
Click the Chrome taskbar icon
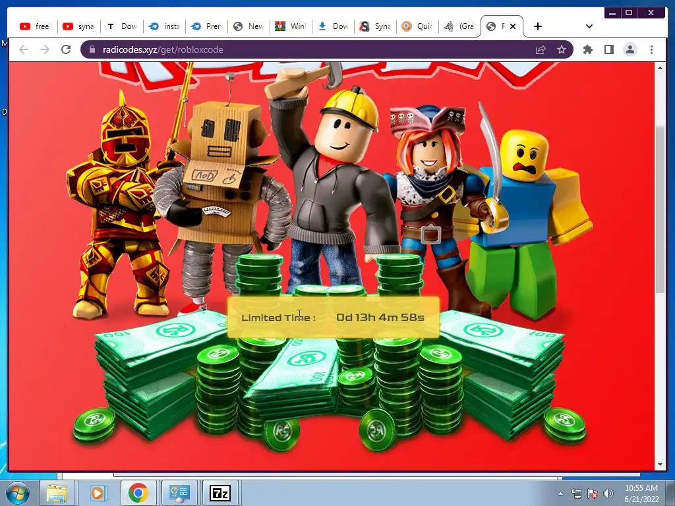(138, 493)
